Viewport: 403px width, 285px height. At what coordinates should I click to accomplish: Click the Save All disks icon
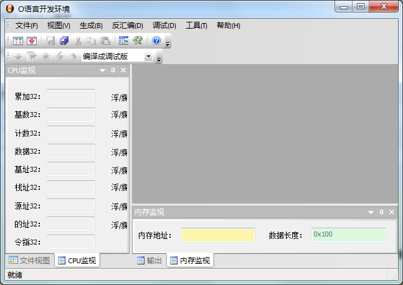click(64, 40)
